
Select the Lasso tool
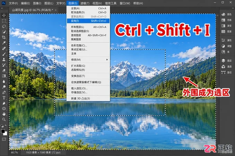(x=4, y=27)
